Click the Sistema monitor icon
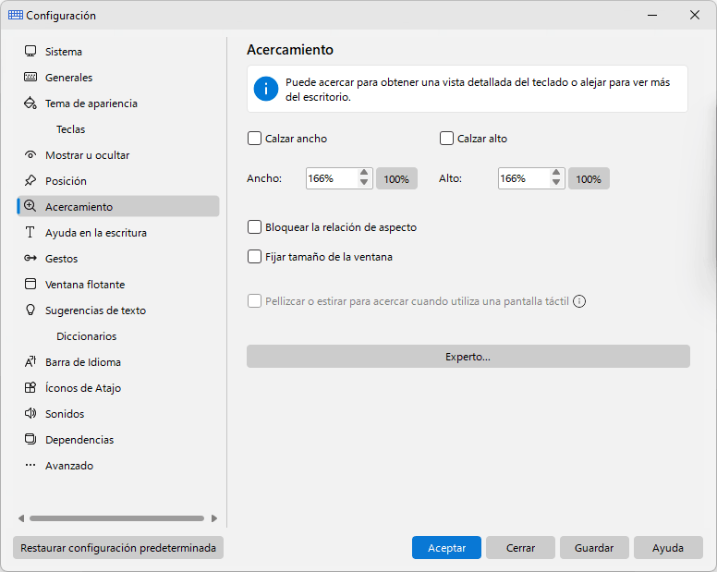The height and width of the screenshot is (572, 717). click(30, 51)
